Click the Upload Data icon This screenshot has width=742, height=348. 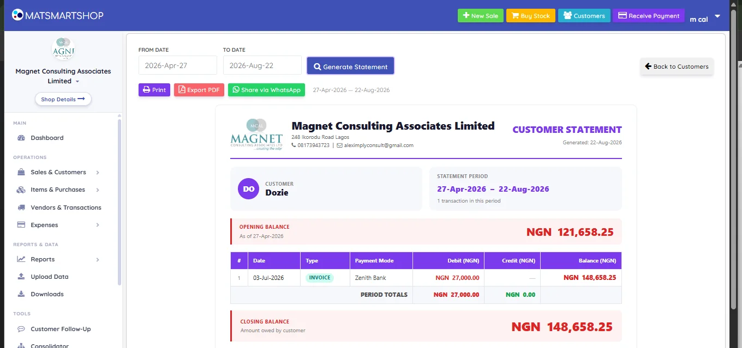click(21, 277)
